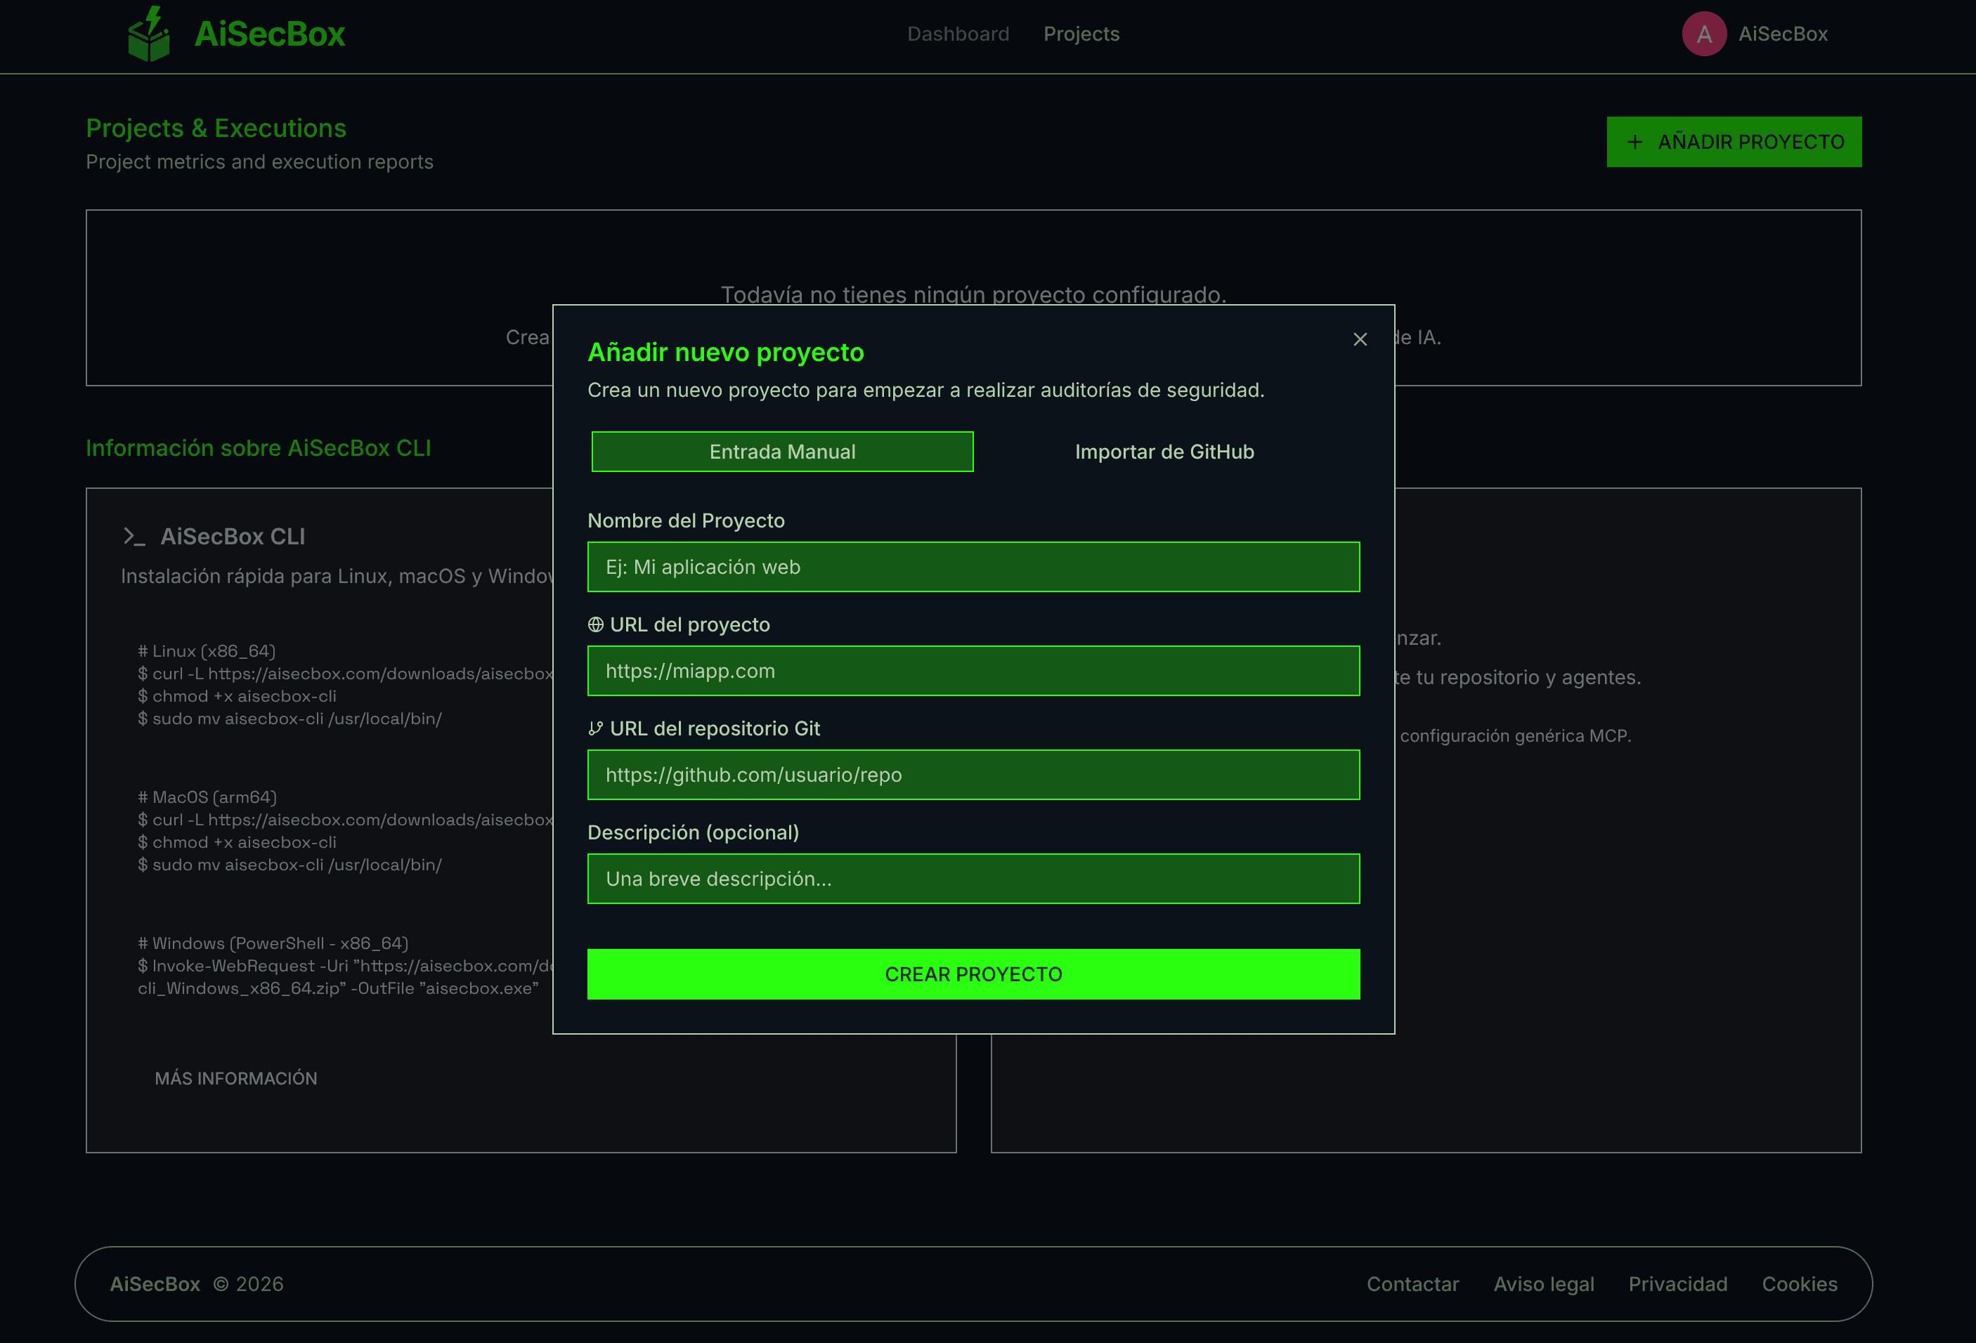Open the Contactar footer link
Viewport: 1976px width, 1343px height.
(x=1412, y=1283)
